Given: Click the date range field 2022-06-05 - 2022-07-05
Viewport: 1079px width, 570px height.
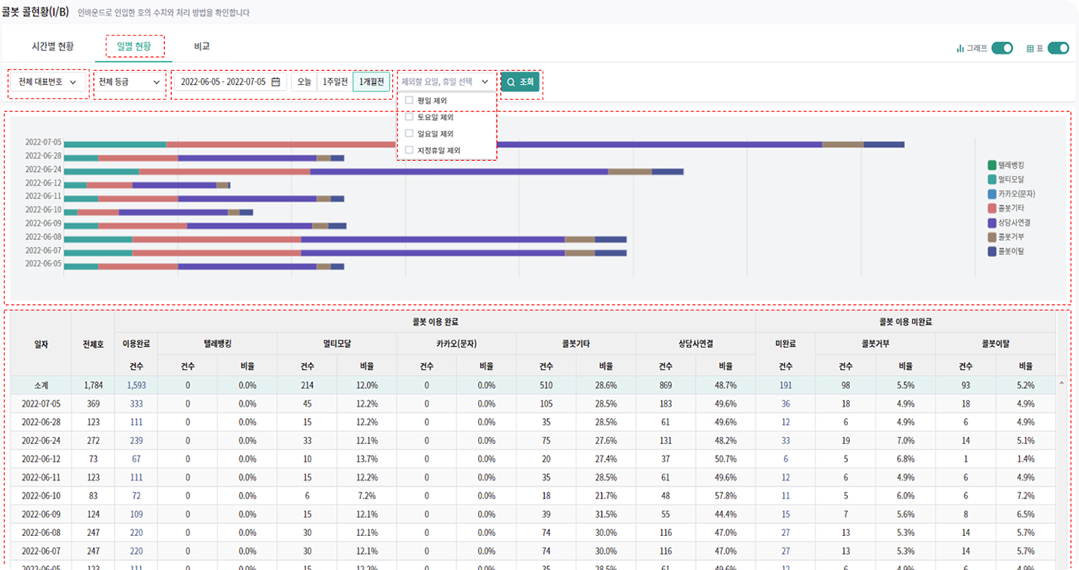Looking at the screenshot, I should 230,82.
